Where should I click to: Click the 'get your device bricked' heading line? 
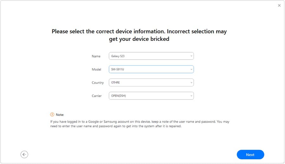(139, 39)
